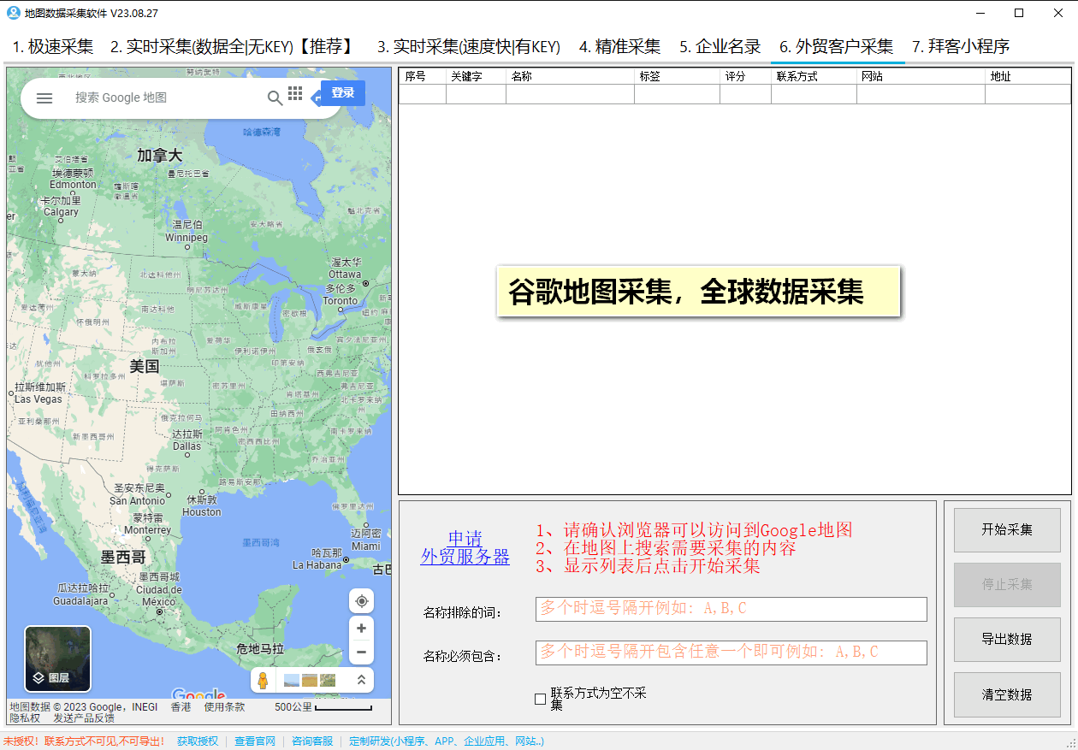Click the 加拿大 label on the map
This screenshot has width=1078, height=750.
[x=160, y=156]
